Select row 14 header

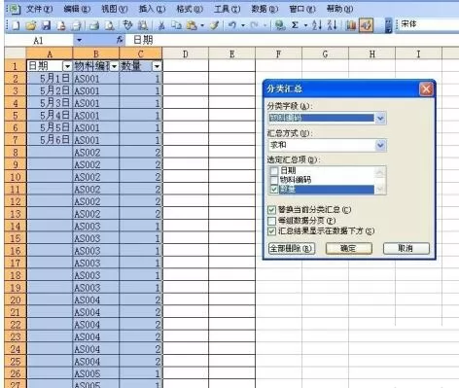point(16,226)
